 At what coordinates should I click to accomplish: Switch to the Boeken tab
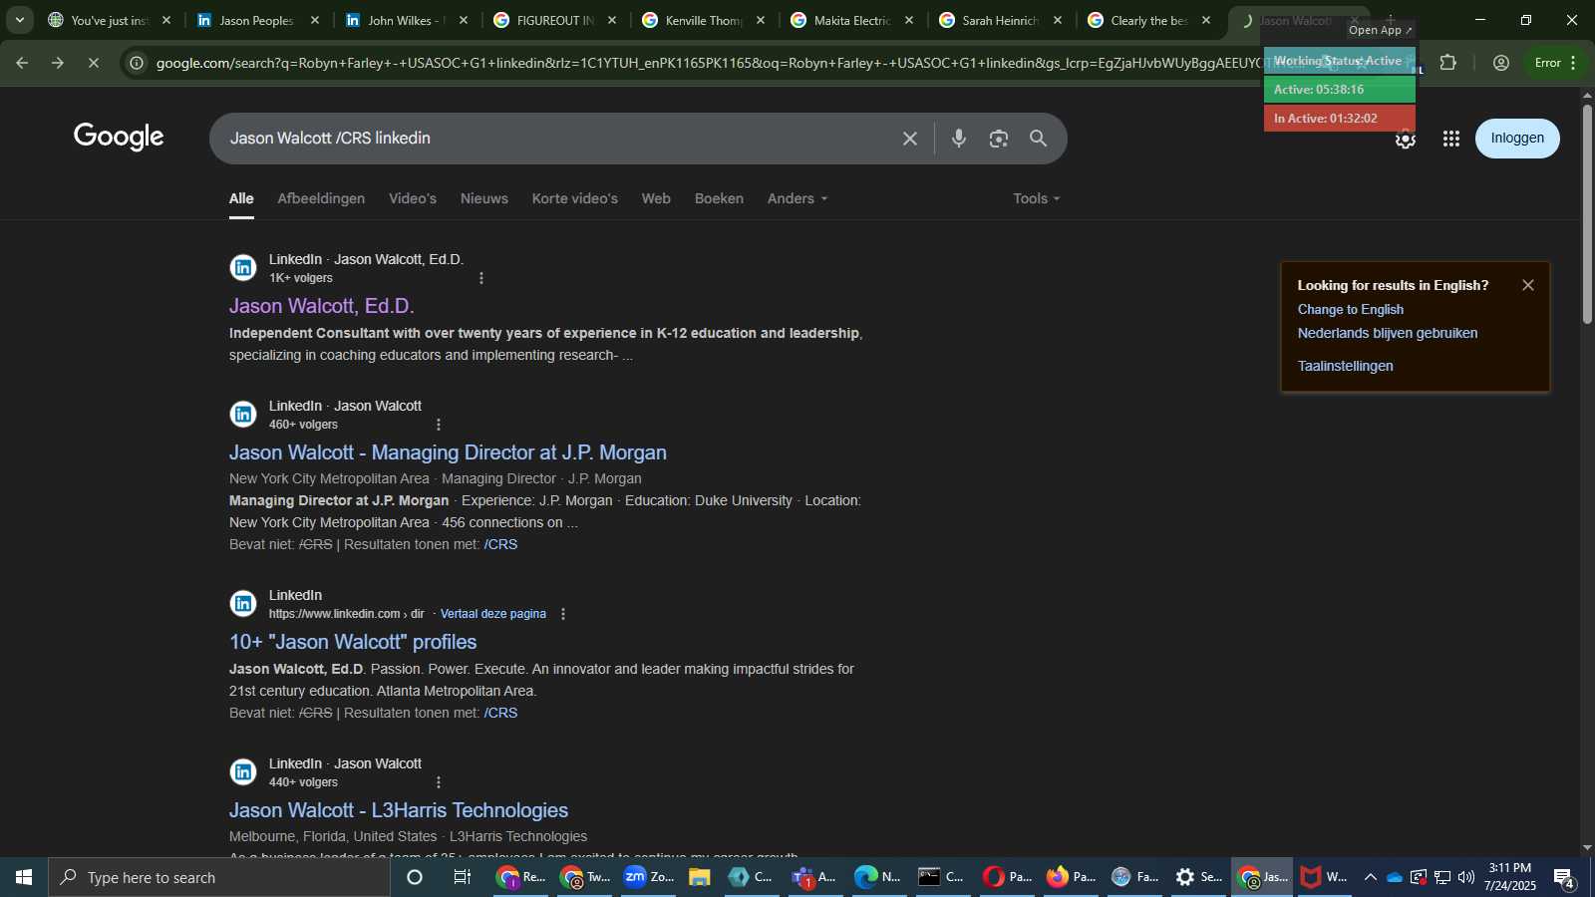(x=719, y=198)
